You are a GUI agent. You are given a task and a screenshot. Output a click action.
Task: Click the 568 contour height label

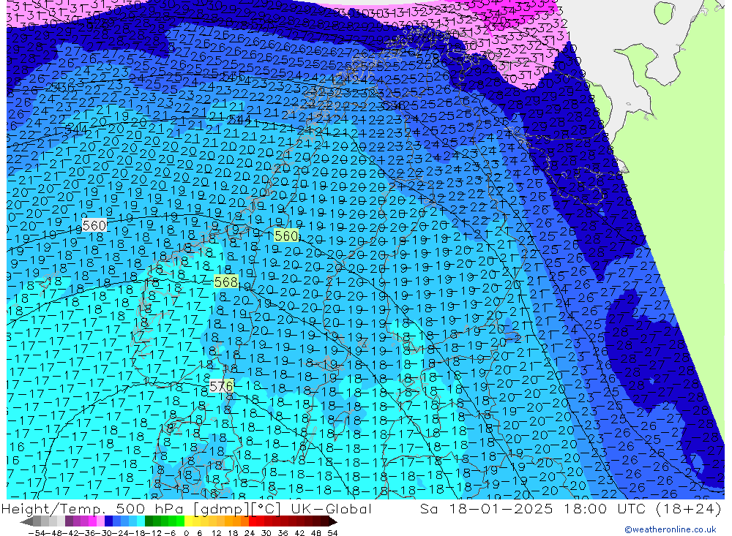pyautogui.click(x=226, y=282)
